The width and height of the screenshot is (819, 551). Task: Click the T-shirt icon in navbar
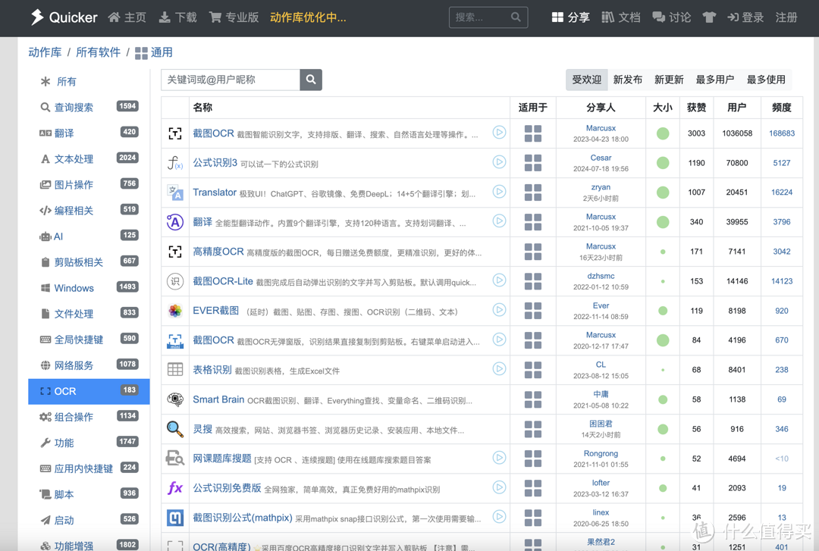[709, 17]
